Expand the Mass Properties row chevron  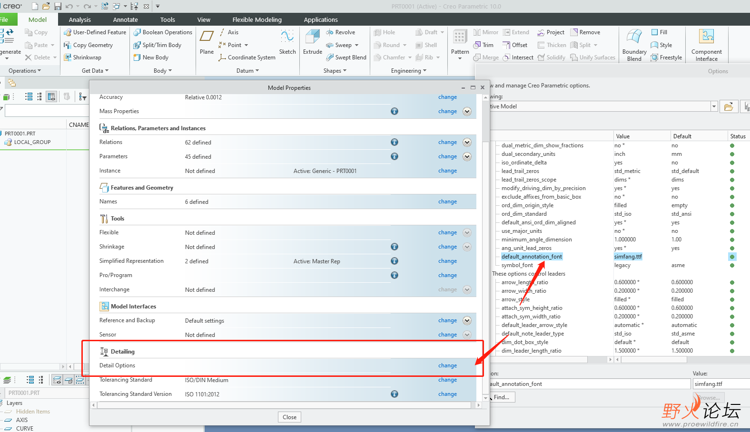pyautogui.click(x=467, y=111)
